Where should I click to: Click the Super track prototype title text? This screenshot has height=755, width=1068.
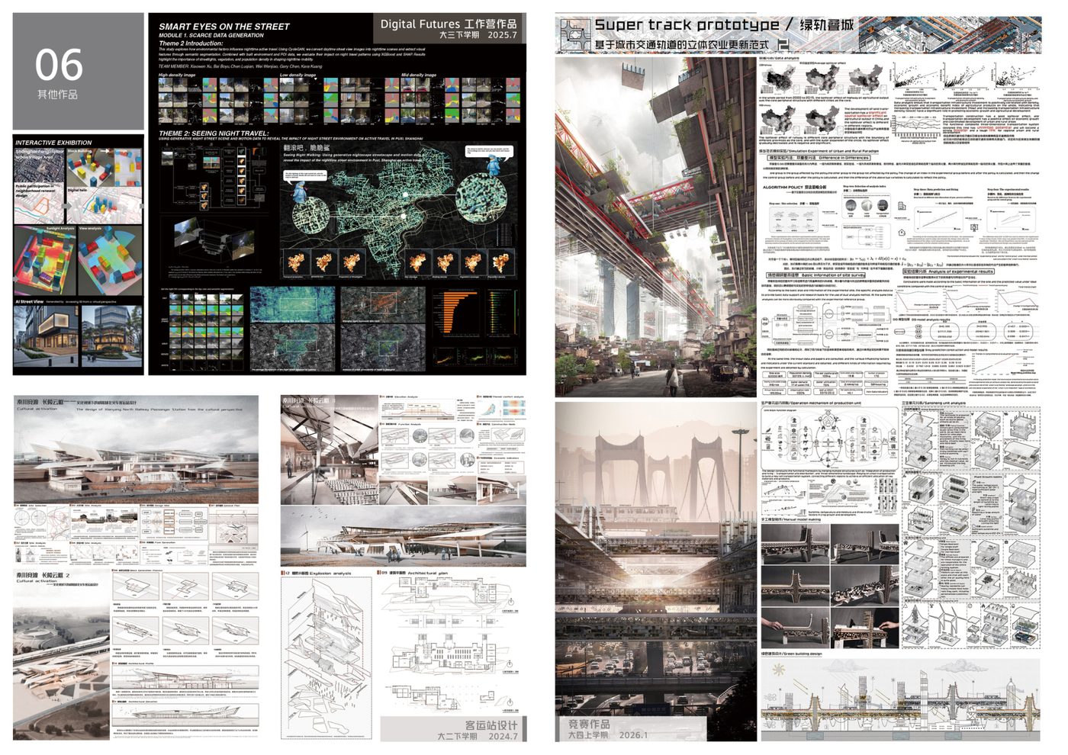pos(687,25)
